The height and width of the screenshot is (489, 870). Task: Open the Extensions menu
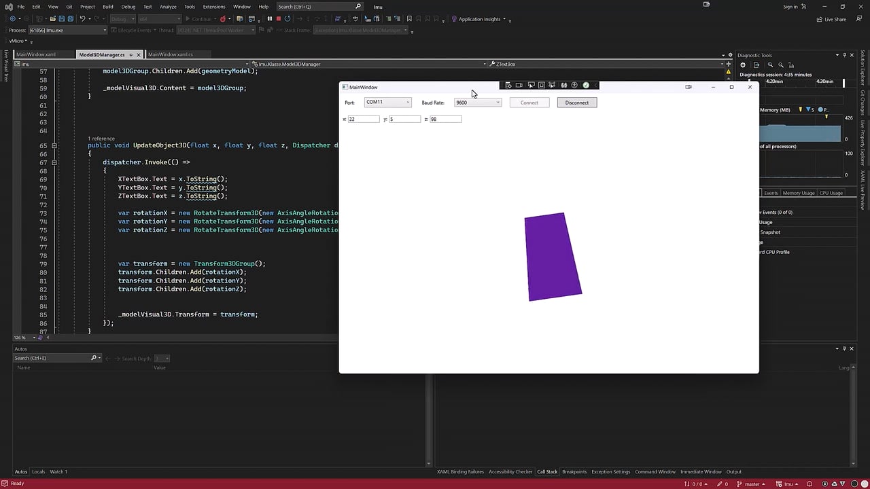(x=214, y=7)
